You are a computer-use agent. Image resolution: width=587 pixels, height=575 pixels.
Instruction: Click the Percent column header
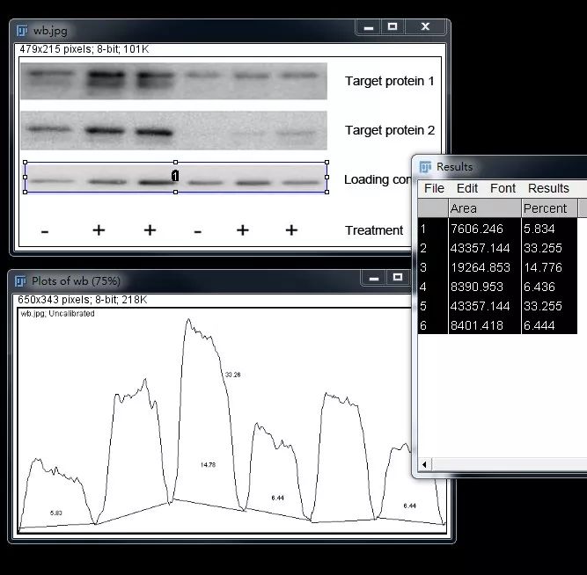549,208
